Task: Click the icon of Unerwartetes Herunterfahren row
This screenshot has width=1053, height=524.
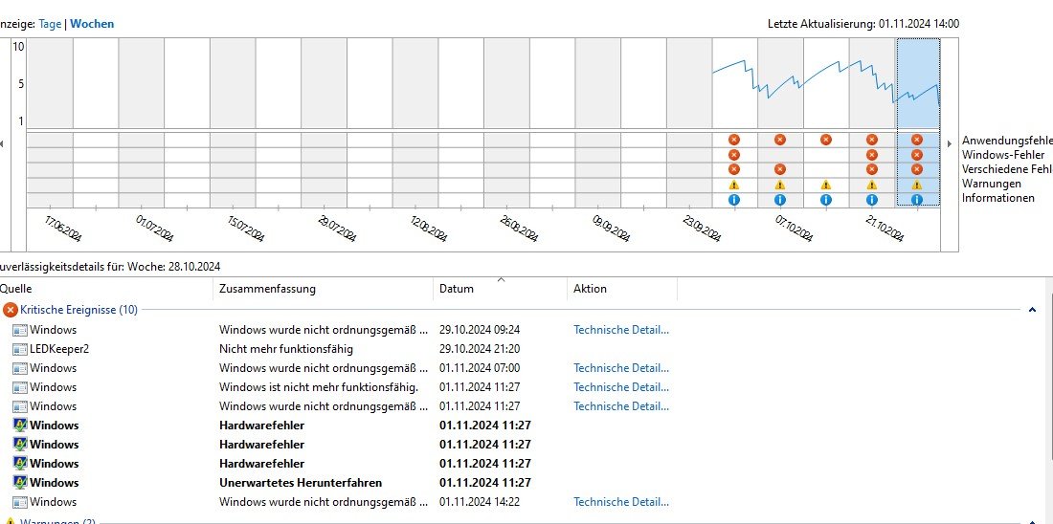Action: pos(20,482)
